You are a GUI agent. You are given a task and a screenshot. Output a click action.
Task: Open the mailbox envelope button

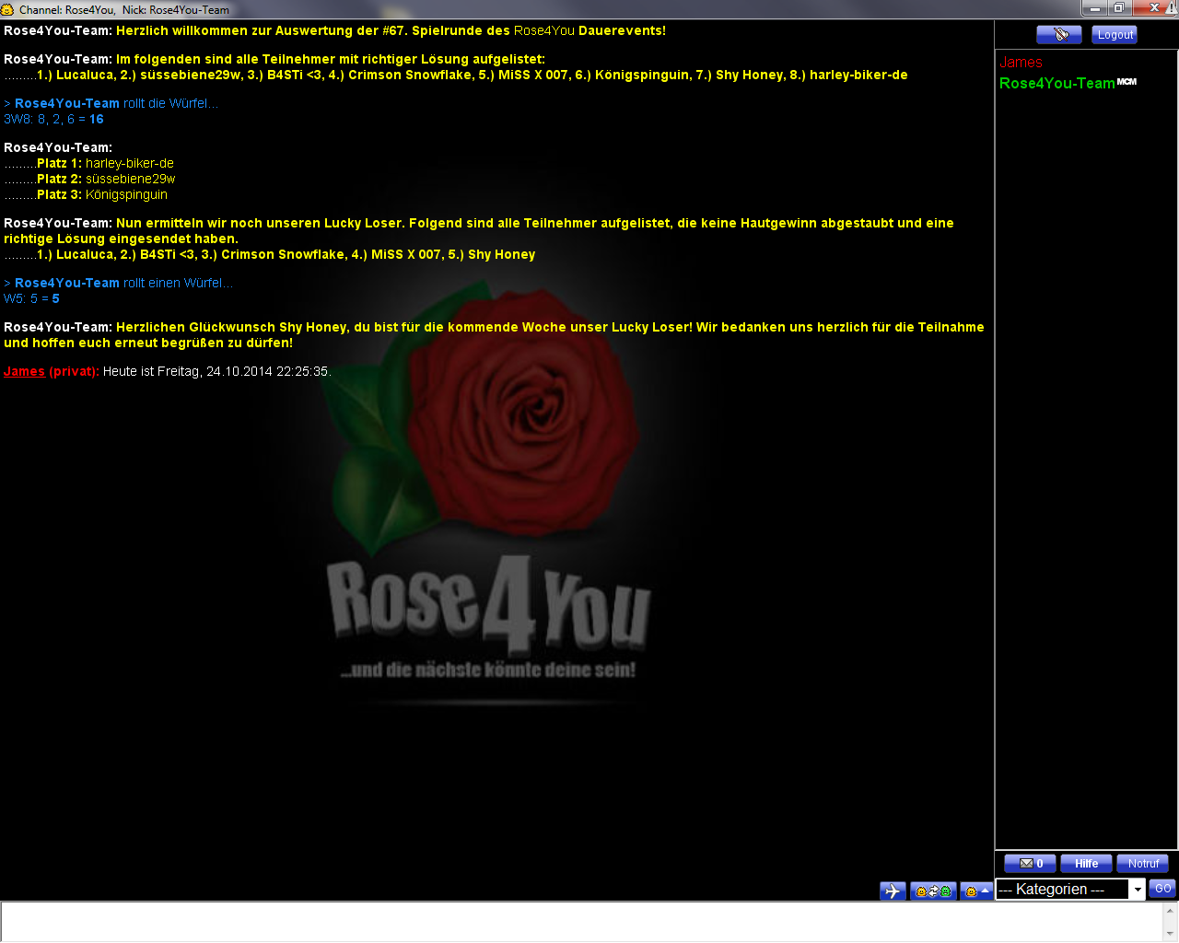(1030, 864)
